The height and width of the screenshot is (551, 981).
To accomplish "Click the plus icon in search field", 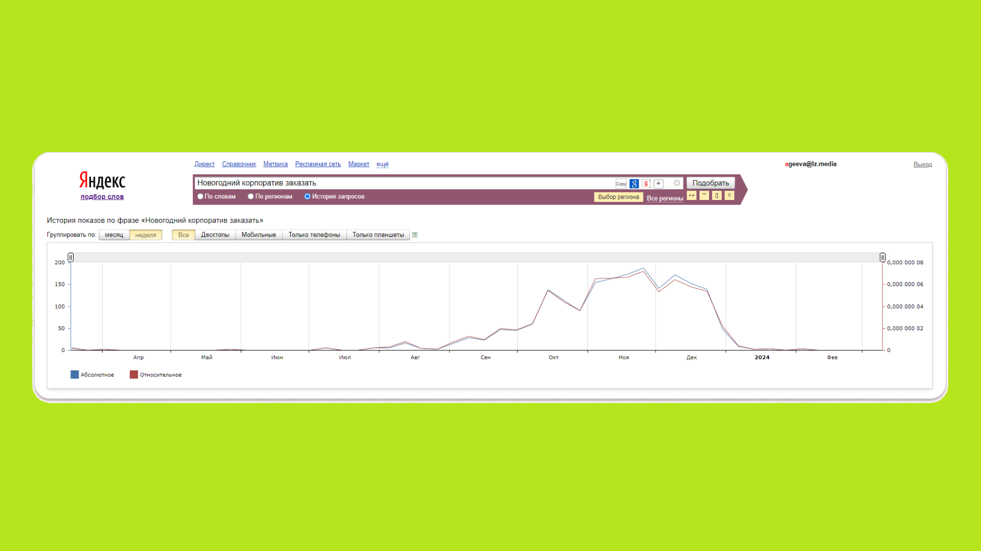I will (x=659, y=184).
